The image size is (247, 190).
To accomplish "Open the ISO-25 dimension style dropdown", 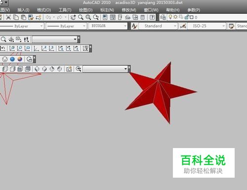I will [206, 26].
